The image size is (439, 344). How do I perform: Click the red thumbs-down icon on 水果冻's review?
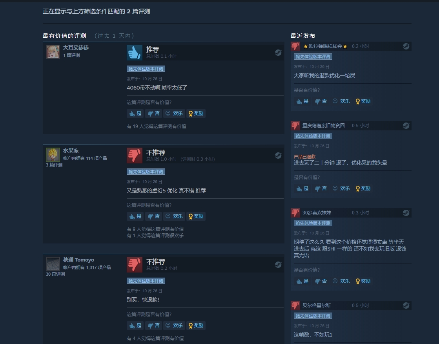click(x=135, y=156)
